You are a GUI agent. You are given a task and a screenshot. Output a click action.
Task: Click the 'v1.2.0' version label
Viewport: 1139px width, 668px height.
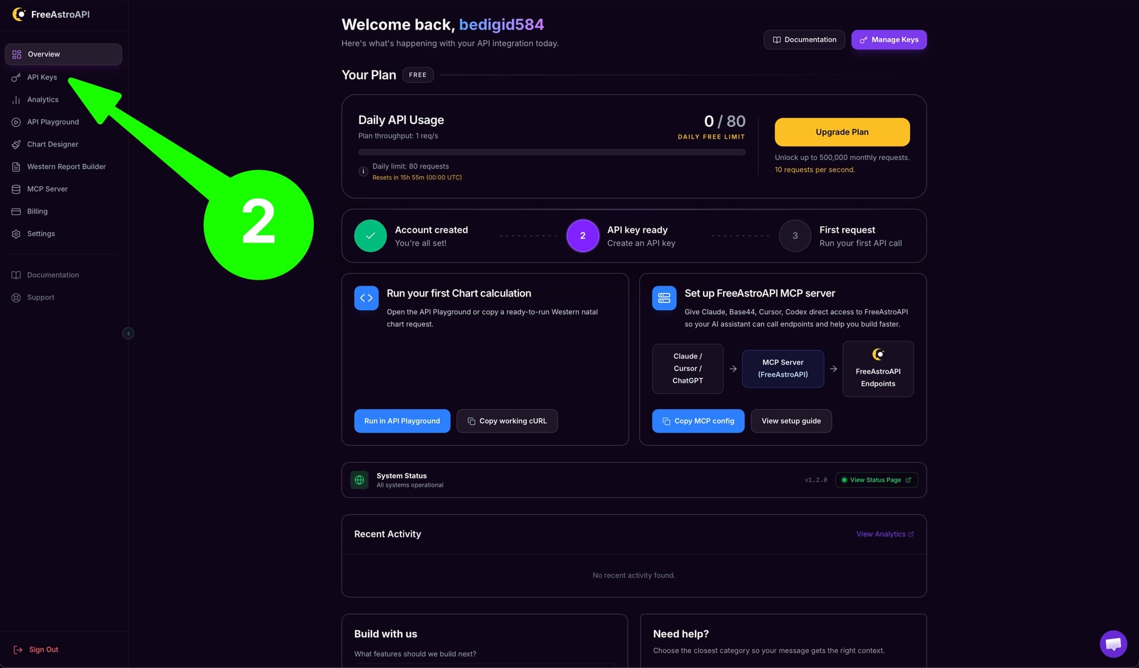click(x=815, y=480)
